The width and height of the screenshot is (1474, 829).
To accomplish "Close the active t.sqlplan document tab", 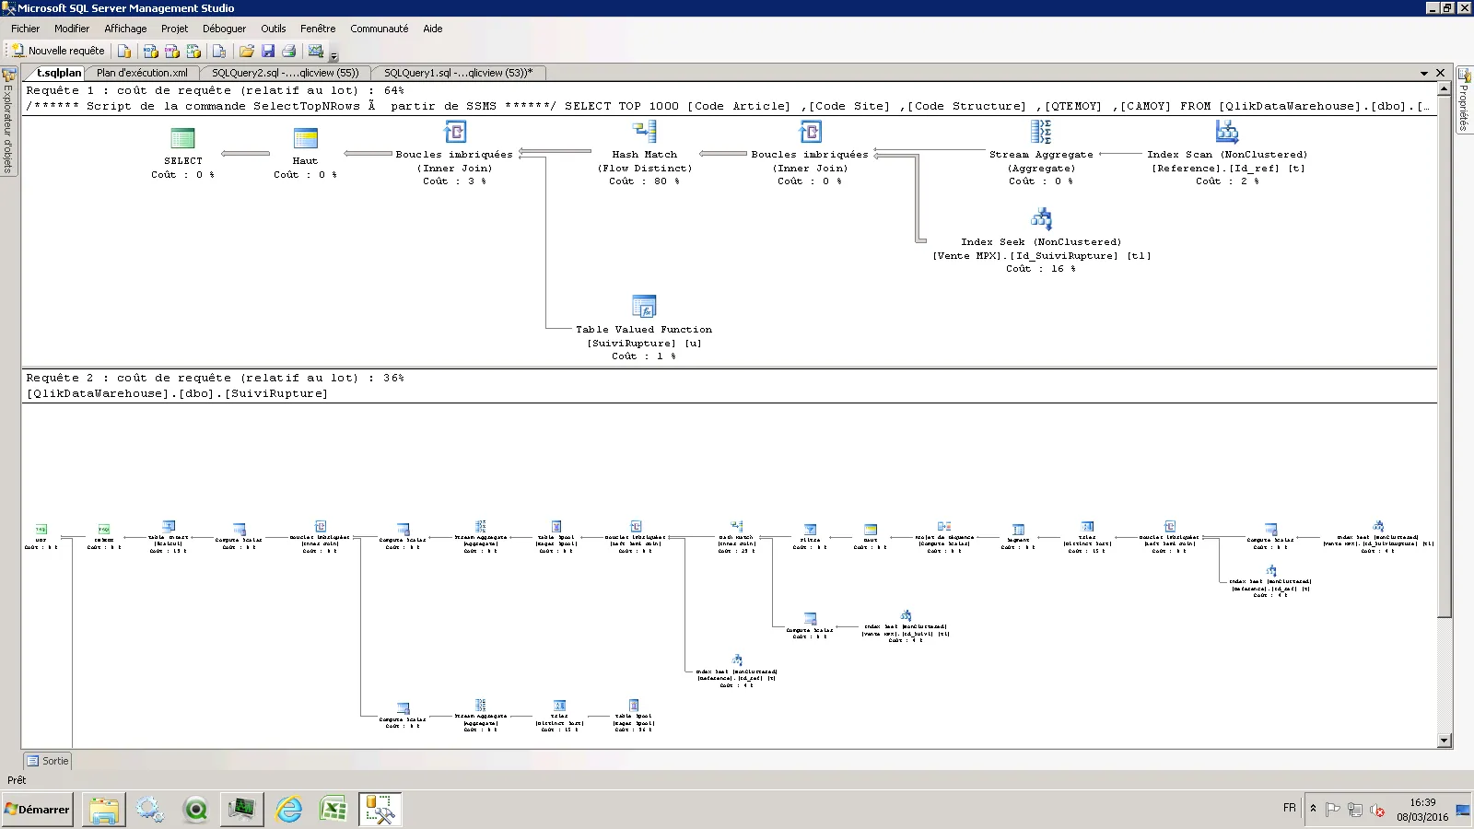I will click(1440, 73).
